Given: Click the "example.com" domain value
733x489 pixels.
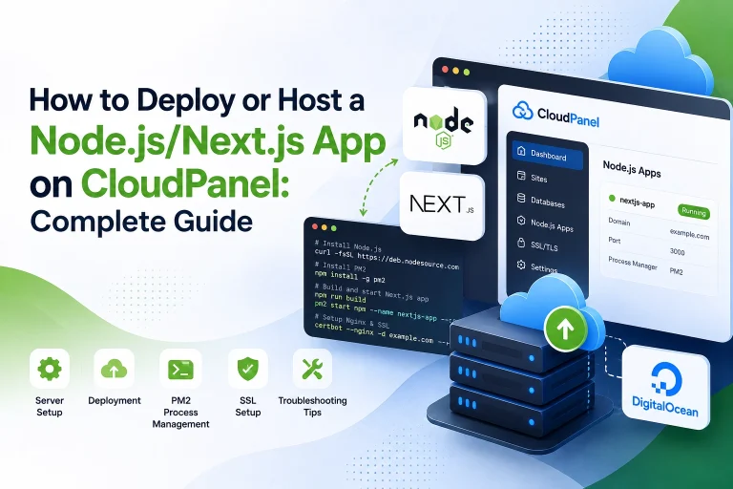Looking at the screenshot, I should pos(689,234).
